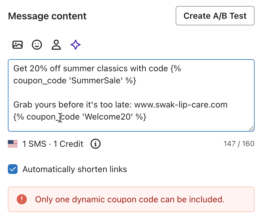Uncheck the Automatically shorten links checkbox
This screenshot has height=221, width=260.
coord(13,169)
